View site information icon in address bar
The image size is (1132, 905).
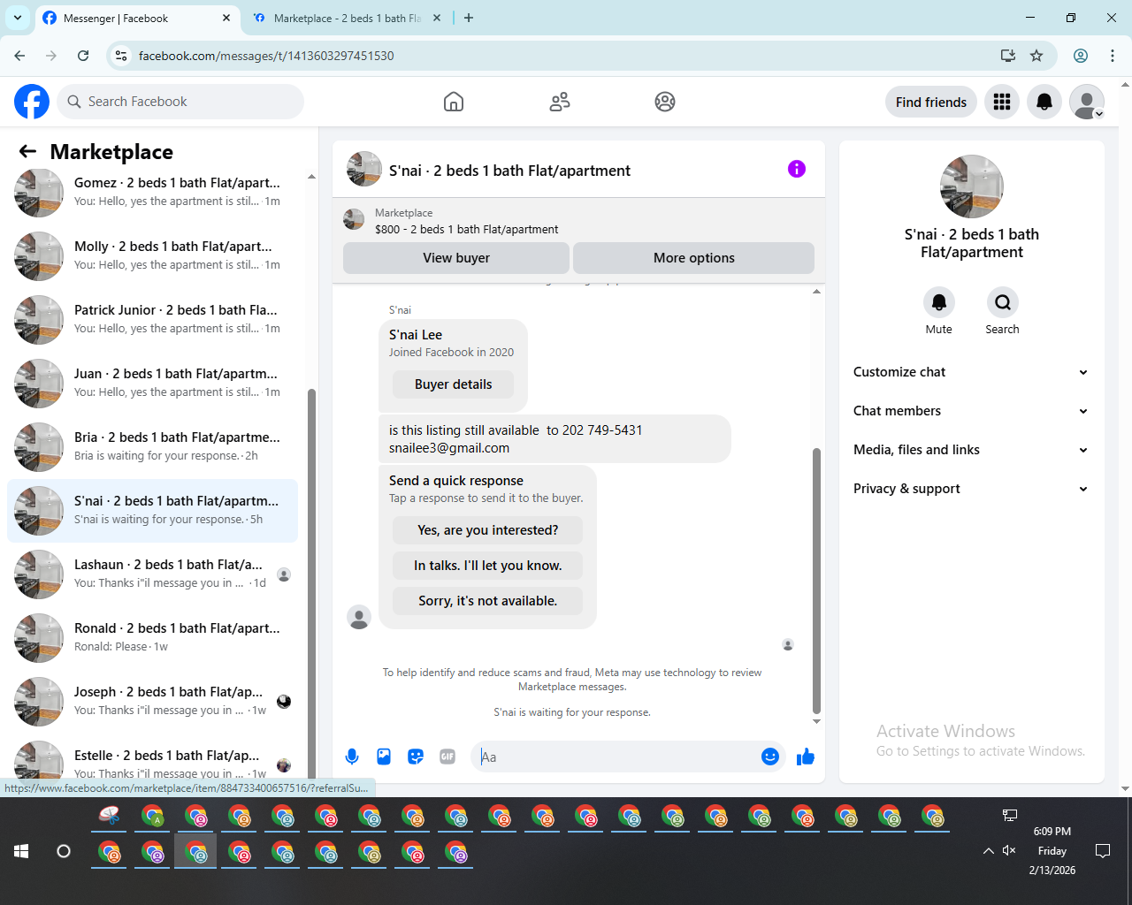121,56
